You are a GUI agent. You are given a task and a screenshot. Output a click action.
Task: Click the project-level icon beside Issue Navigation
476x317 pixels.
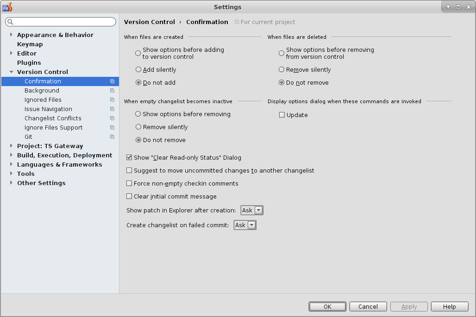pos(113,109)
